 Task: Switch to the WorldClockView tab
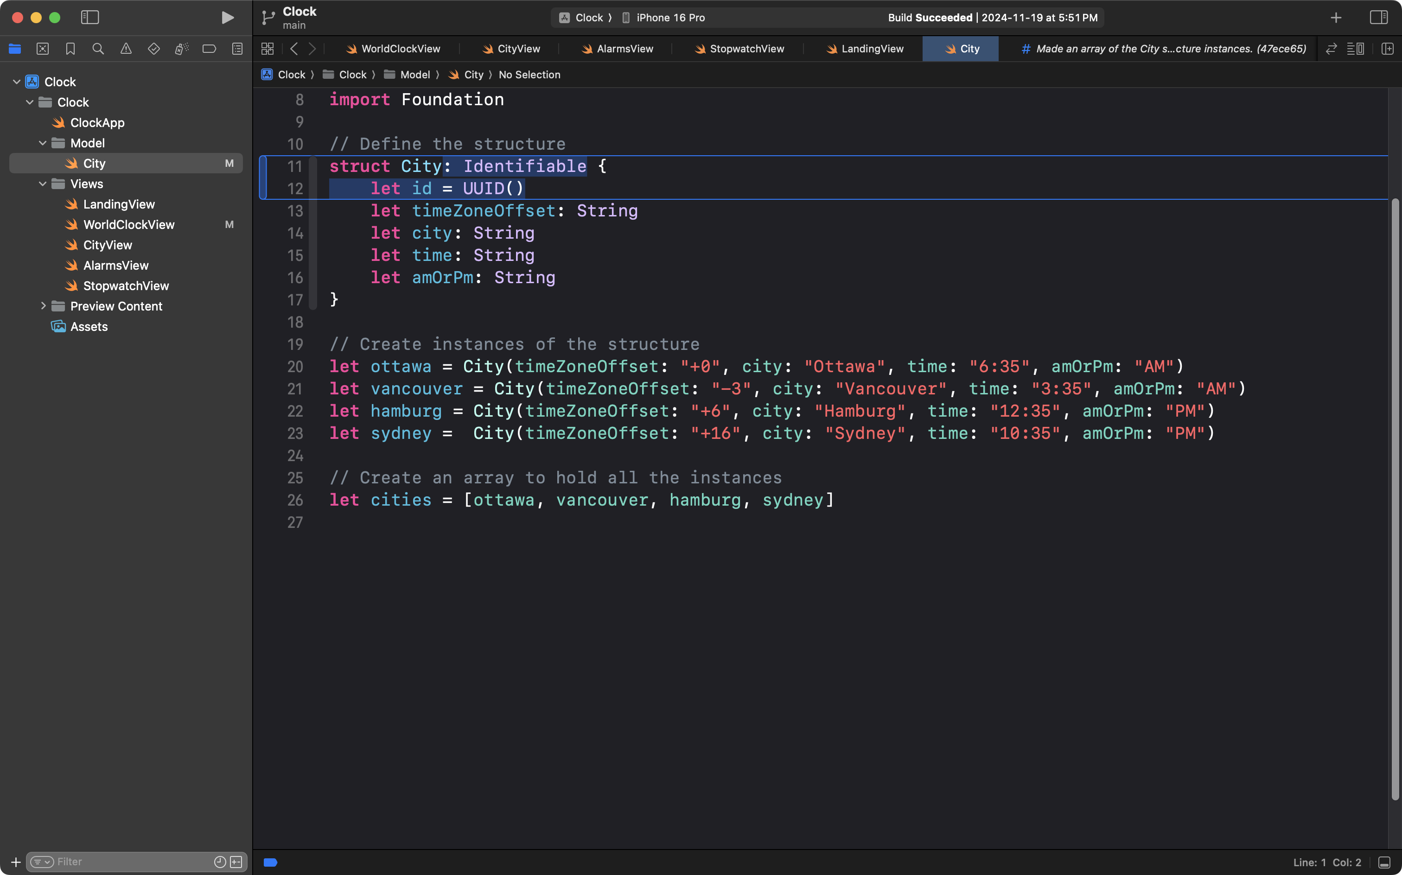(400, 49)
